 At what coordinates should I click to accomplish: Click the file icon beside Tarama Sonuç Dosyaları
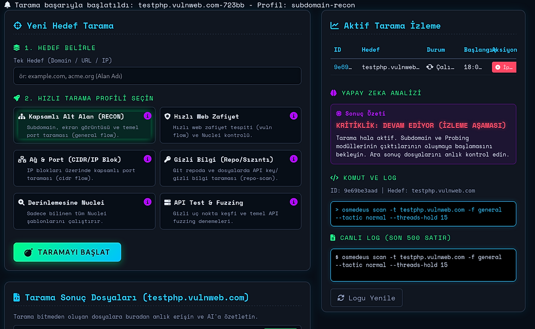[x=17, y=297]
